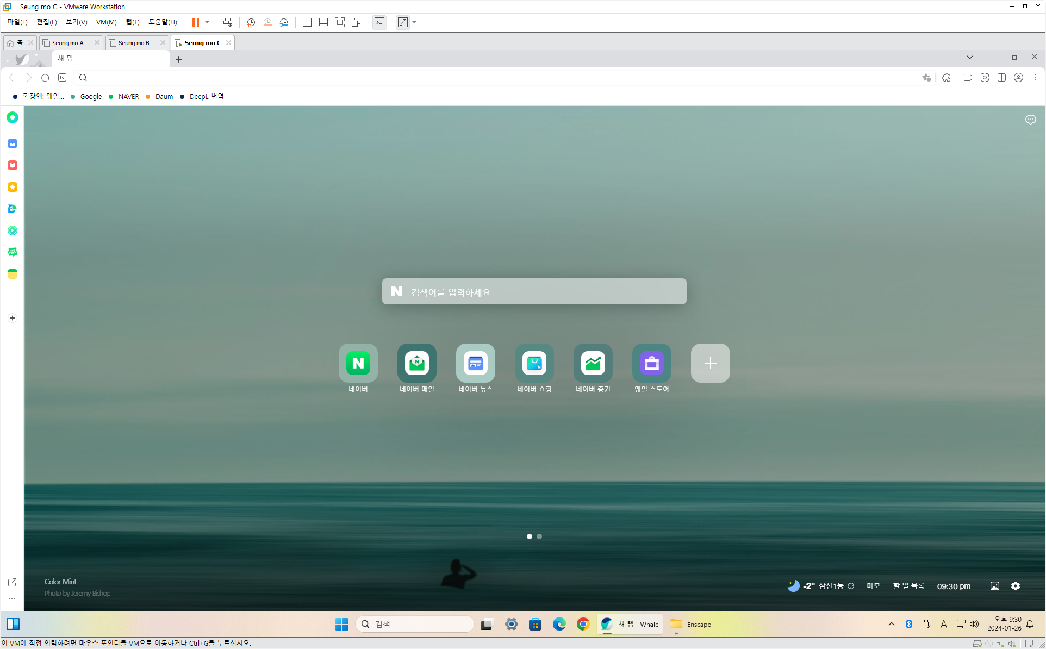The image size is (1046, 649).
Task: Click the NAVER bookmark link
Action: point(128,97)
